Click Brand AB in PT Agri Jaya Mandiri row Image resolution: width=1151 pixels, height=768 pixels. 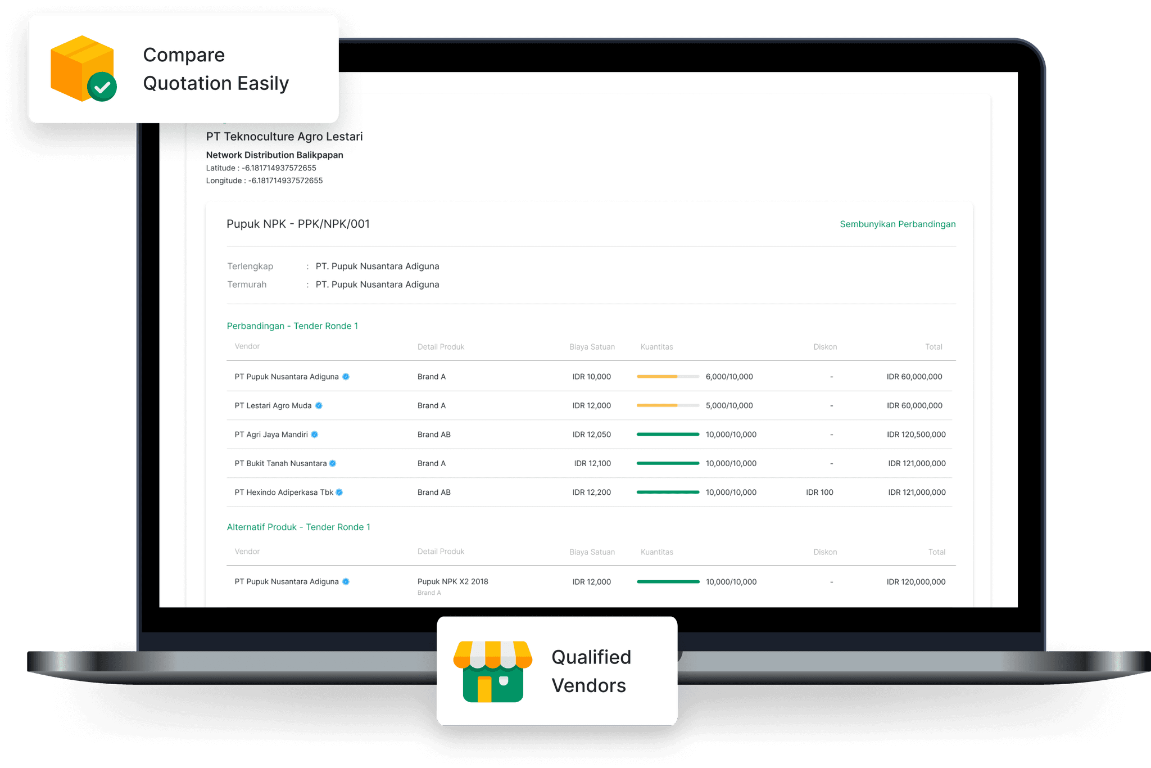(434, 435)
